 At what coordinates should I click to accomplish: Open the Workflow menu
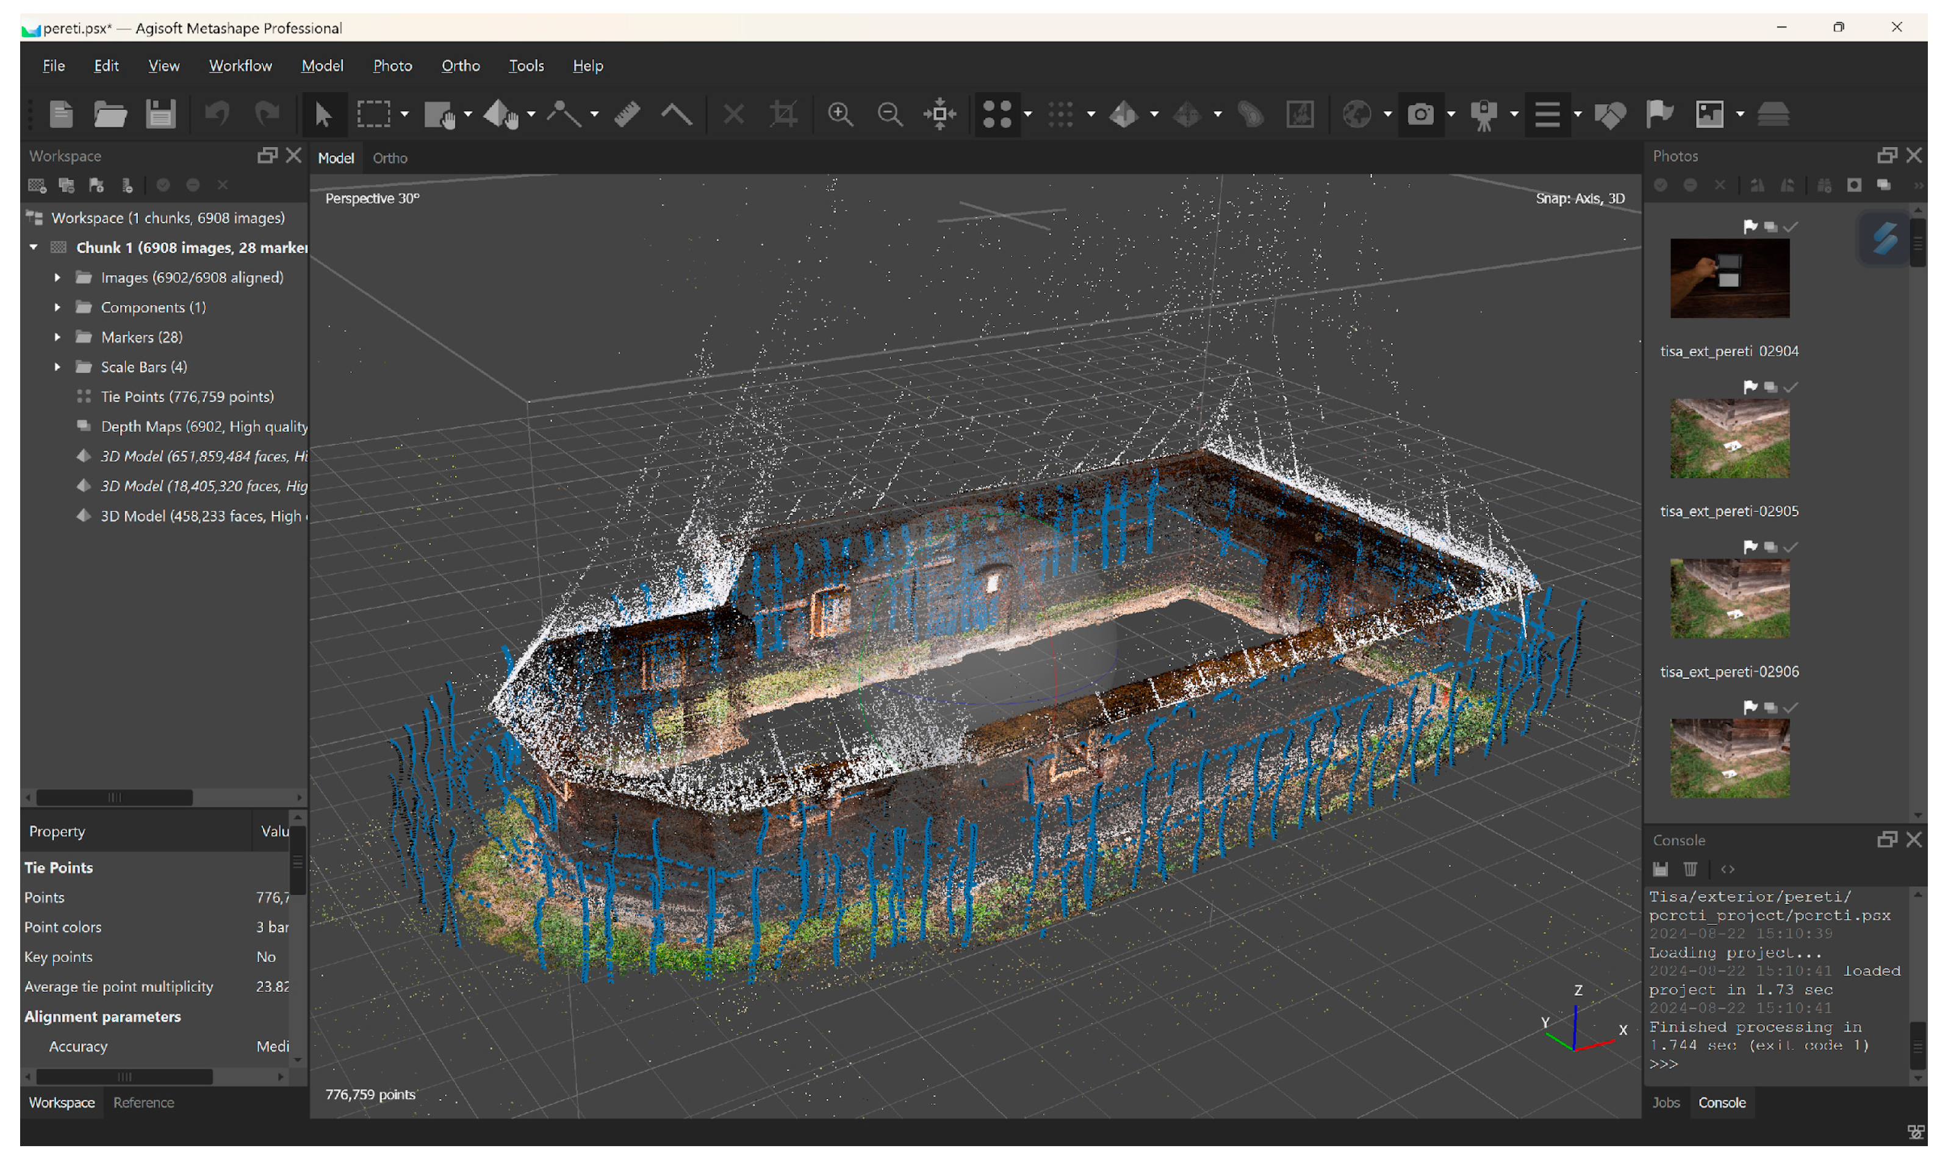(240, 66)
